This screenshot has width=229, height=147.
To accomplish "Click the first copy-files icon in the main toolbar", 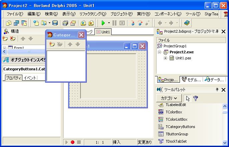I will (x=8, y=23).
